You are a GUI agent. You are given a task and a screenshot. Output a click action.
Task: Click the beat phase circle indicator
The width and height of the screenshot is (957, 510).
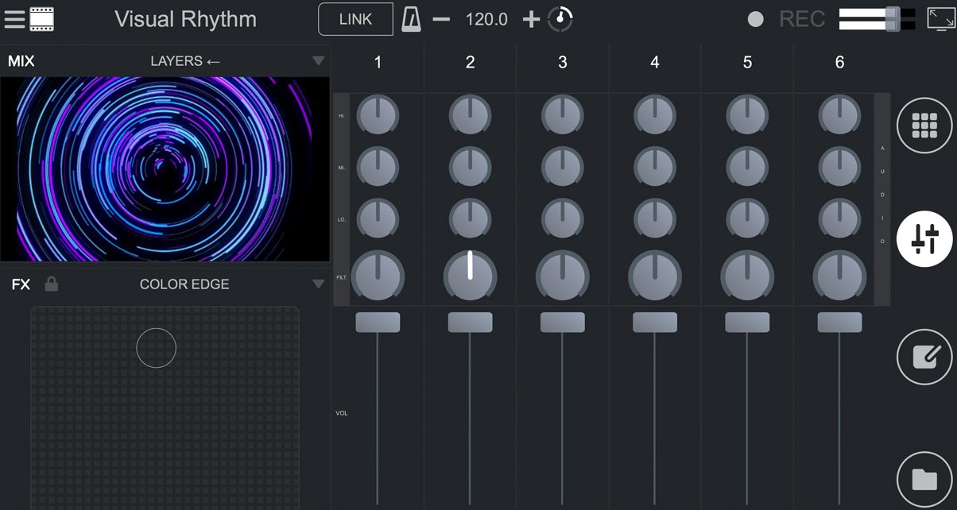(560, 20)
